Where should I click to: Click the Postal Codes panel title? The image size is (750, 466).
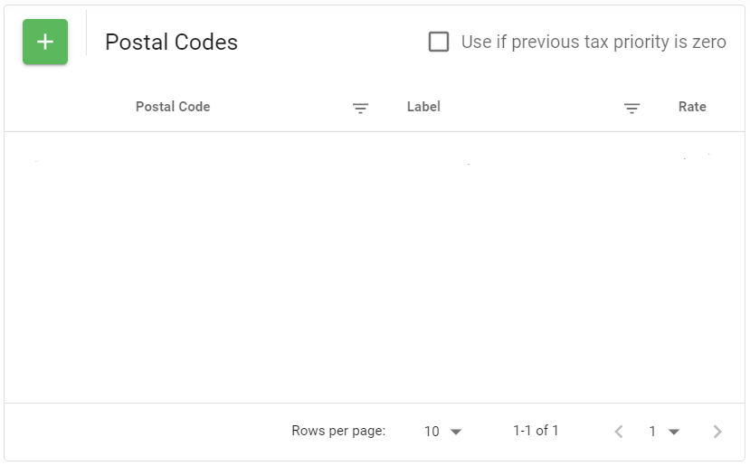(171, 42)
